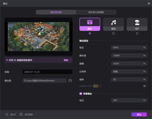This screenshot has width=152, height=119.
Task: Click the VIP lossless export info icon
Action: [x=101, y=86]
